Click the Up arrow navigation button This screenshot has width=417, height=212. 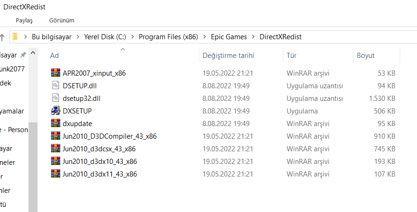pyautogui.click(x=2, y=37)
